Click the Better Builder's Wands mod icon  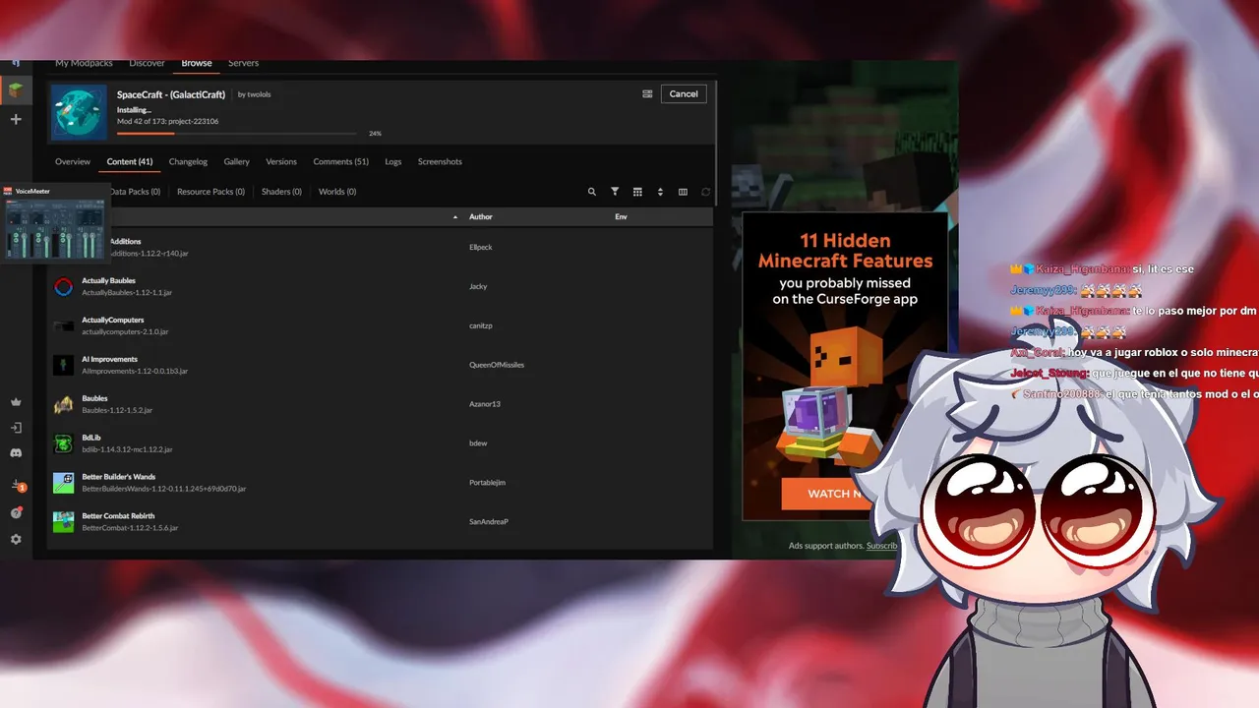tap(63, 483)
